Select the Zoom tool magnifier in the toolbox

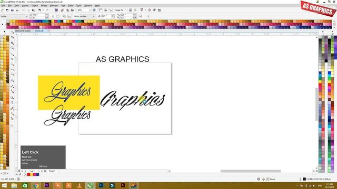point(12,48)
